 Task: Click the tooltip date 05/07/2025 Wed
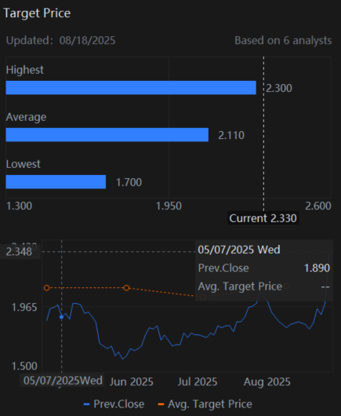(x=239, y=250)
